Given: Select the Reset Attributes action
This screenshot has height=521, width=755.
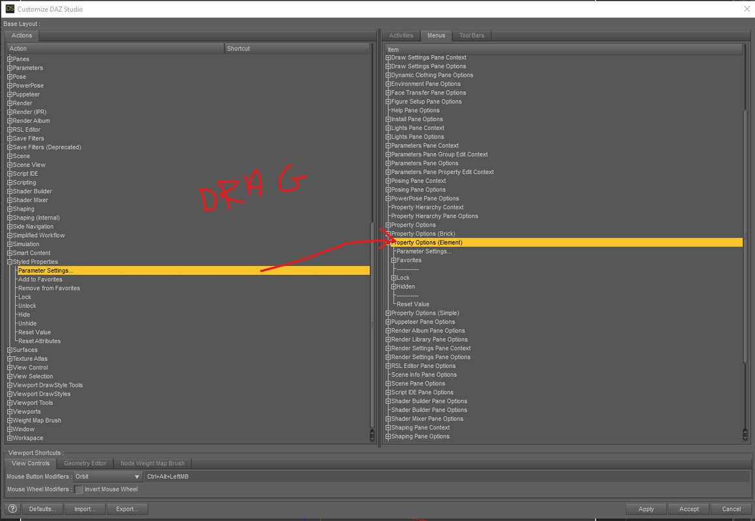Looking at the screenshot, I should pyautogui.click(x=39, y=341).
